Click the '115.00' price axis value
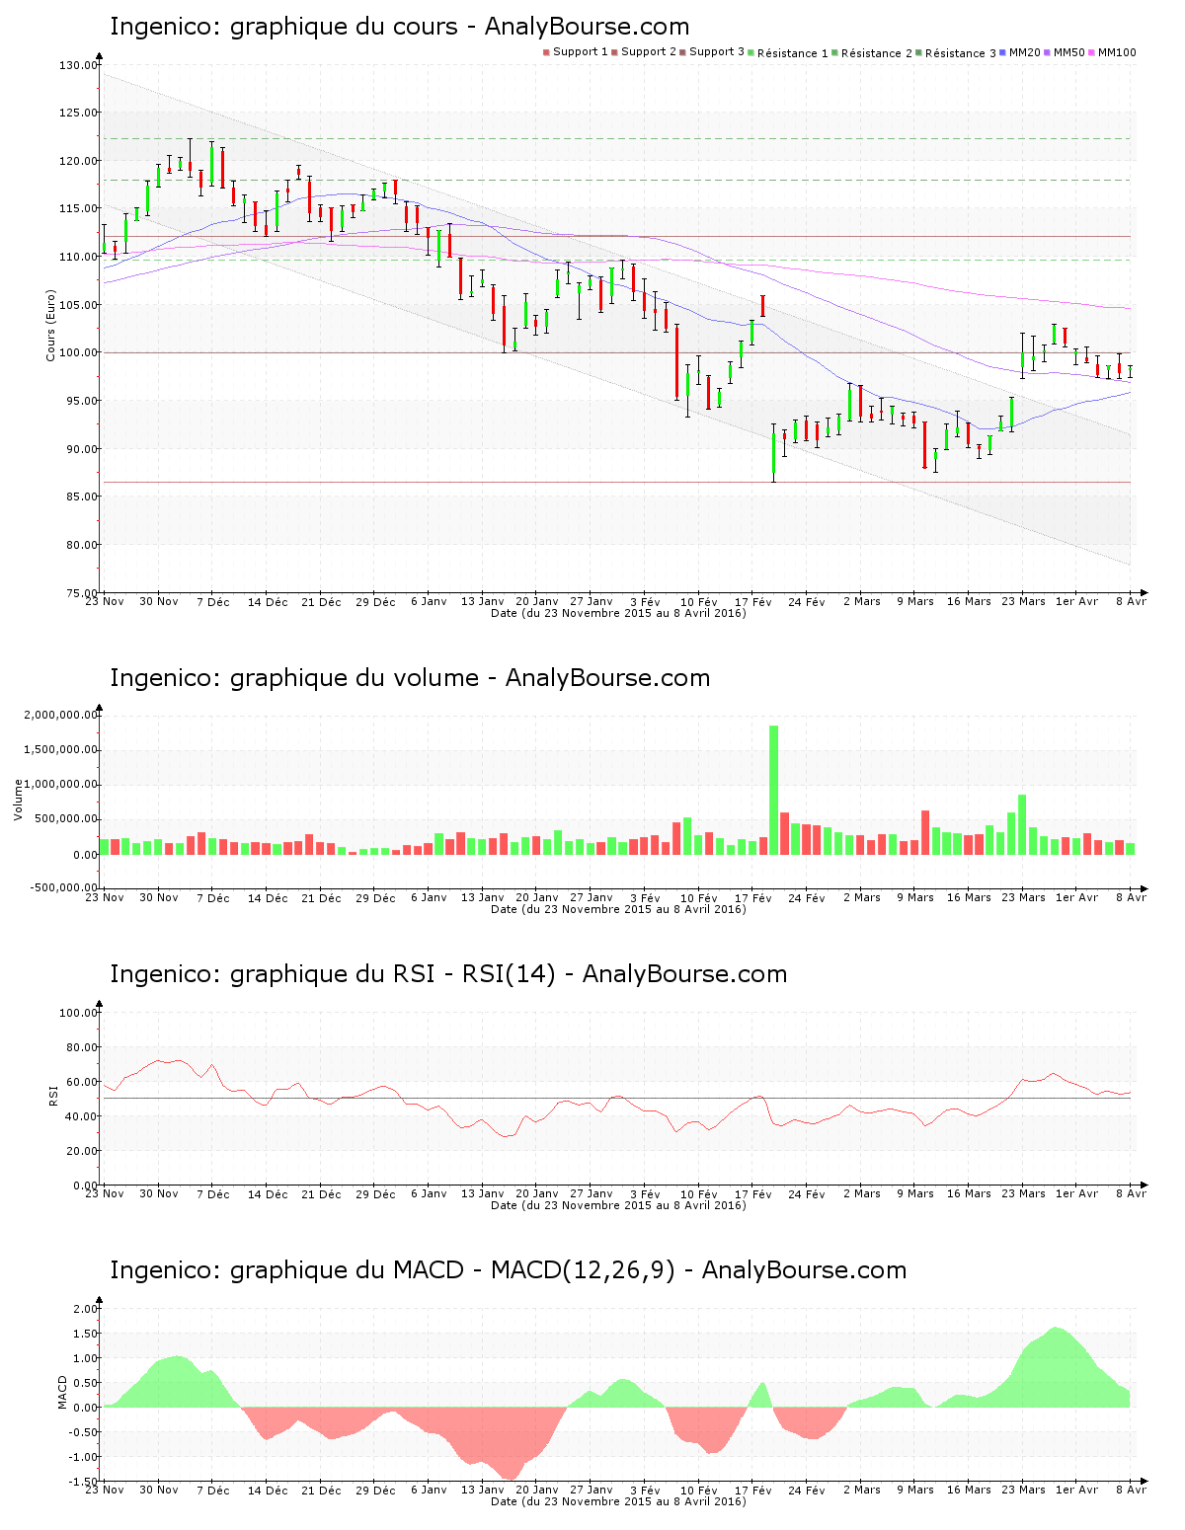1185x1530 pixels. click(x=78, y=209)
